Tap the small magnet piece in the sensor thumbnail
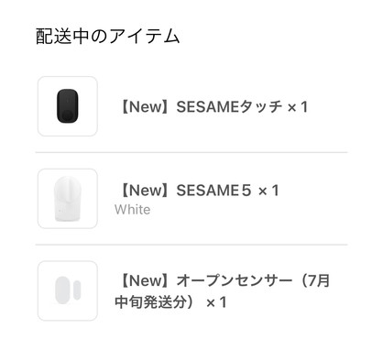This screenshot has width=383, height=350. point(77,290)
